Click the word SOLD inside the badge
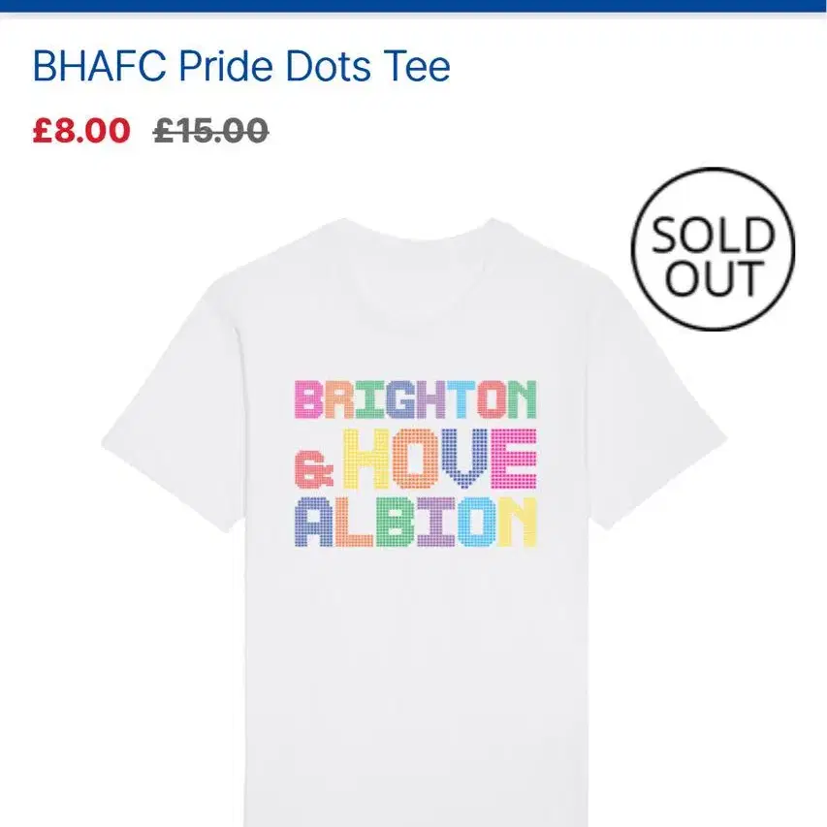This screenshot has height=827, width=827. click(x=713, y=235)
